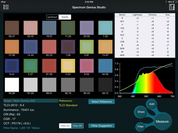
Task: Tap the Share bubble button
Action: [141, 112]
